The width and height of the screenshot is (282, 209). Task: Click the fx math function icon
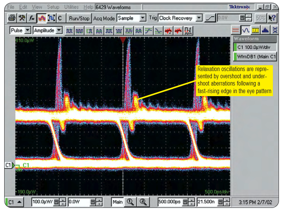pos(31,18)
